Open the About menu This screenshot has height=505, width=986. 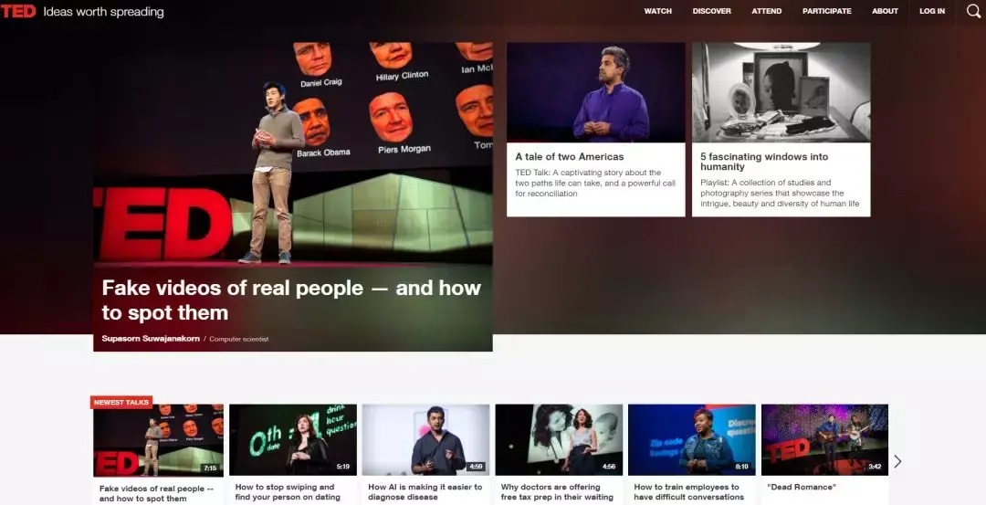[885, 11]
